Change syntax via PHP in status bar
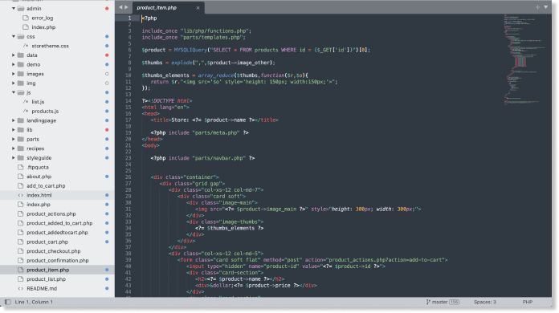 point(527,302)
